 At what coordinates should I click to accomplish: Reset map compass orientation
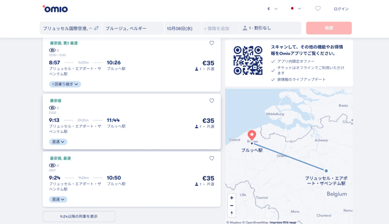click(232, 213)
